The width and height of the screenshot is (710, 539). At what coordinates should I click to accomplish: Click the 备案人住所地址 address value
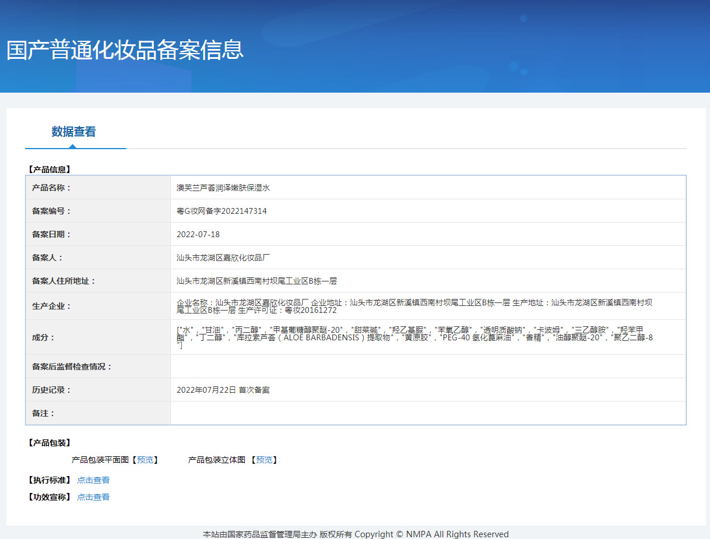point(256,281)
